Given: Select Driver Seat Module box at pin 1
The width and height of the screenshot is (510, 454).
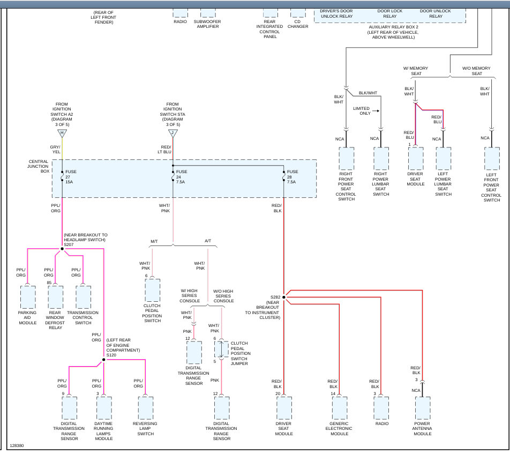Looking at the screenshot, I should point(416,159).
